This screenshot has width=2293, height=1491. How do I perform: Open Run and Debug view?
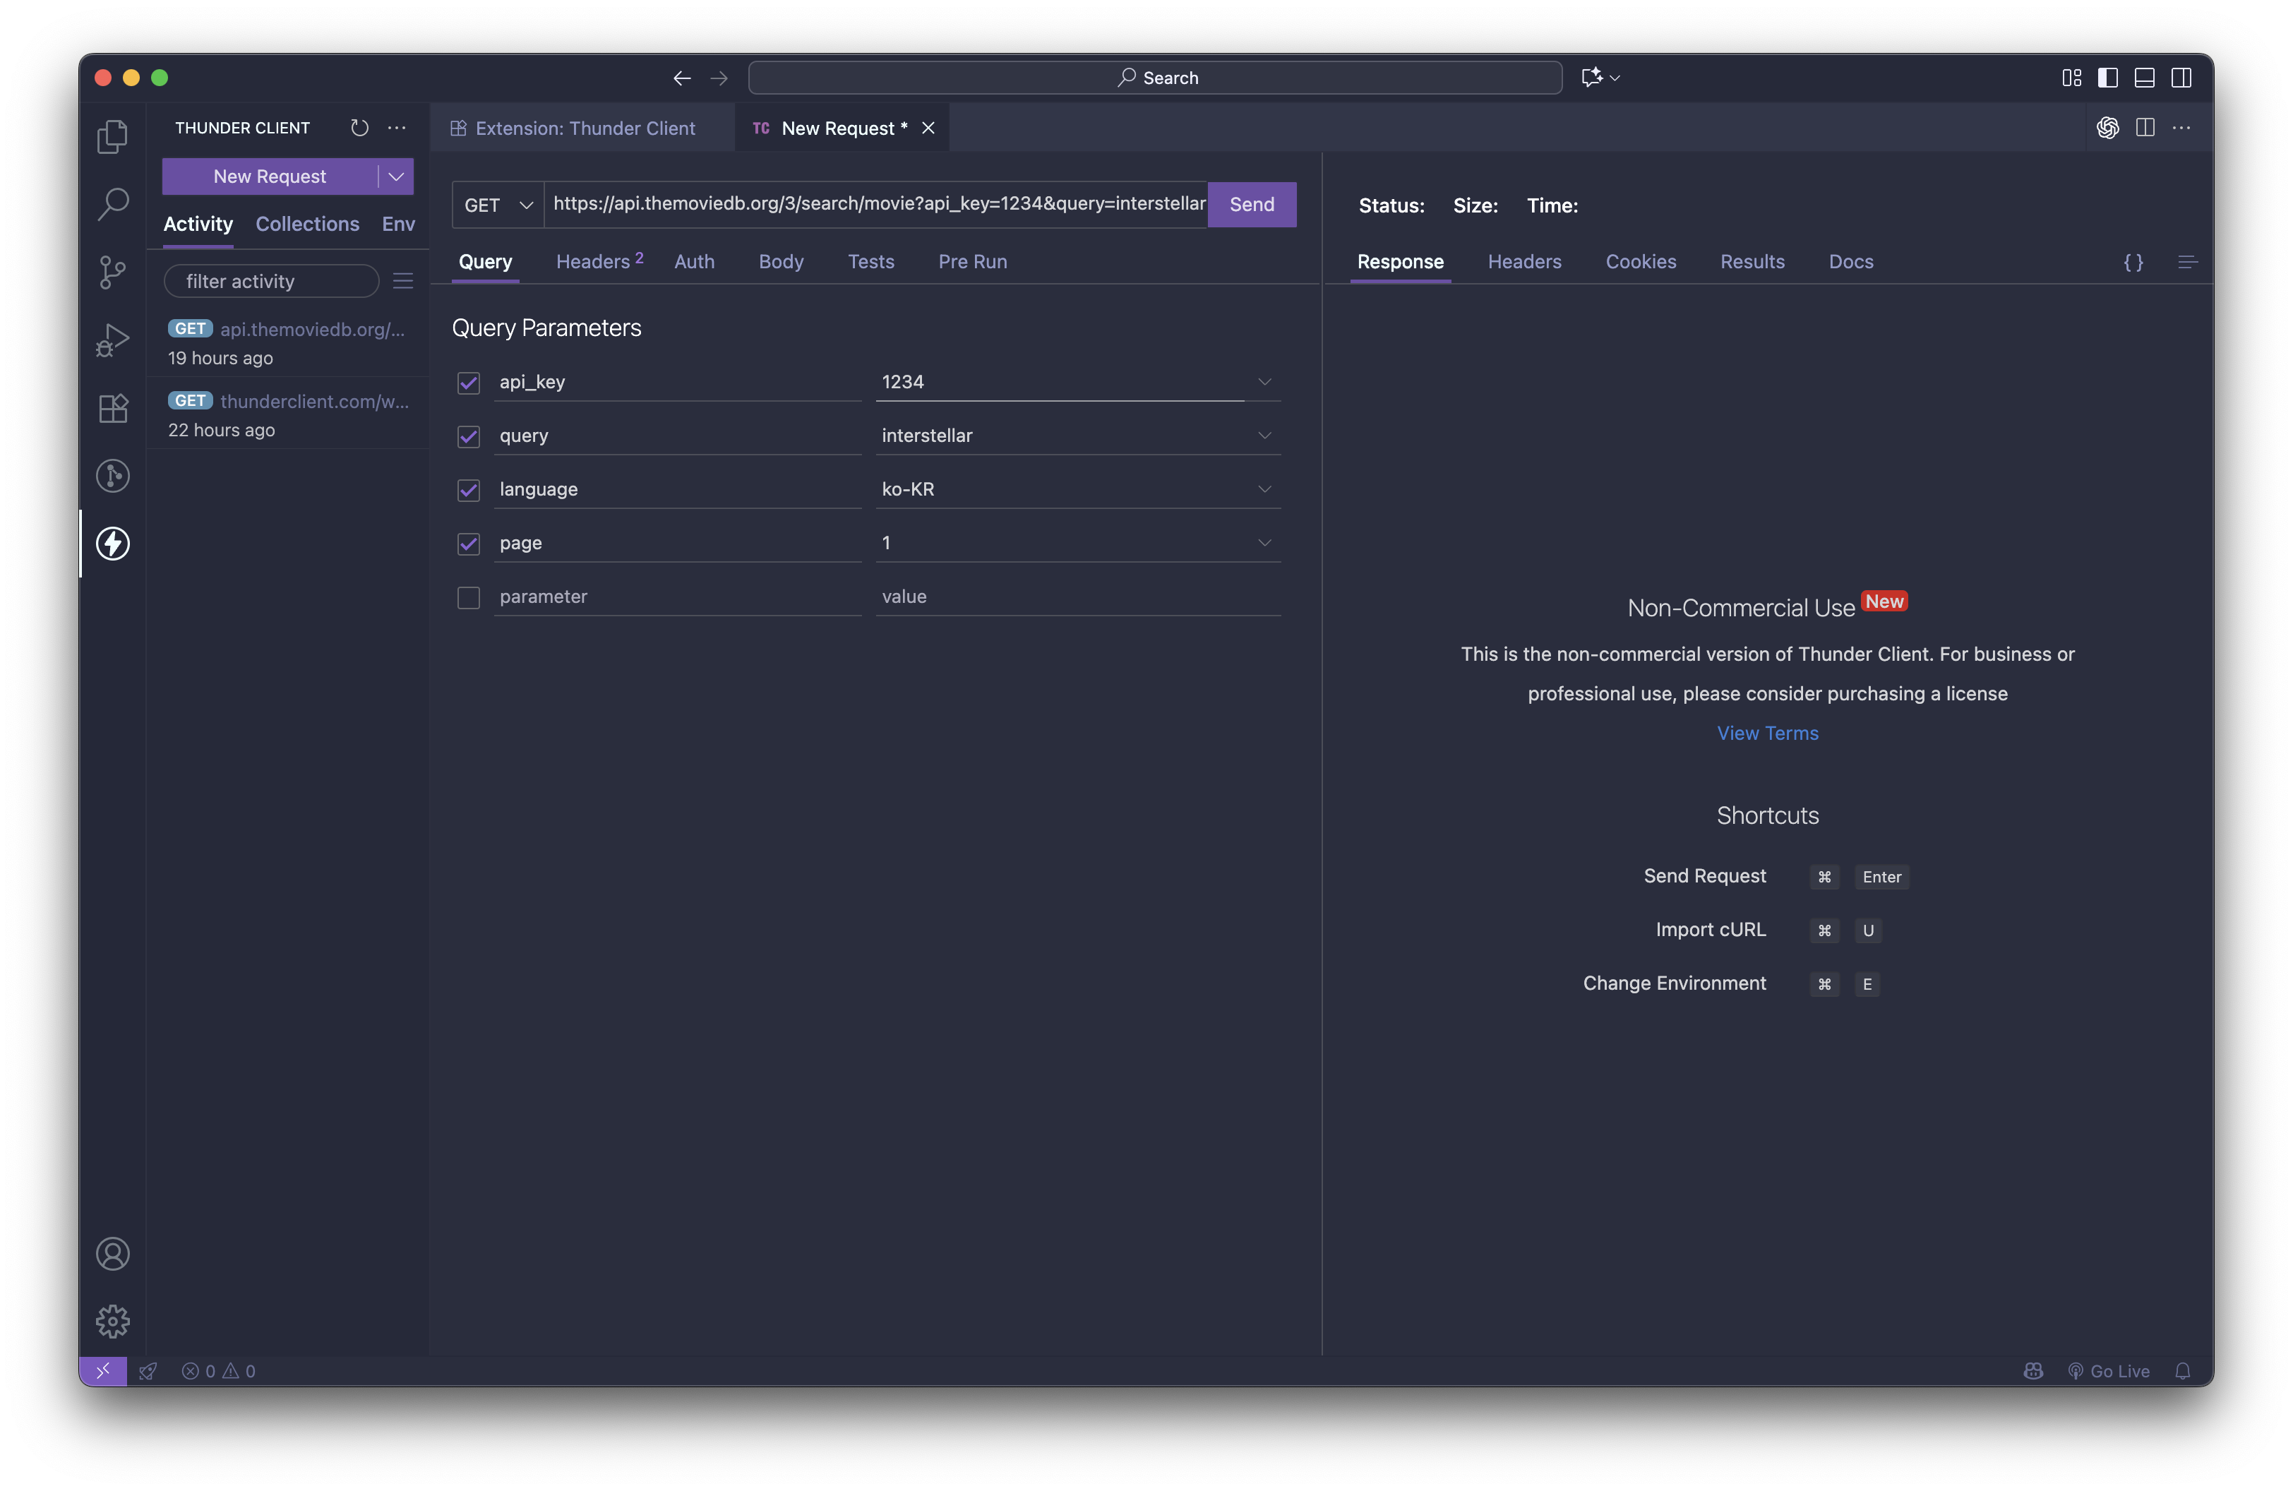coord(113,340)
